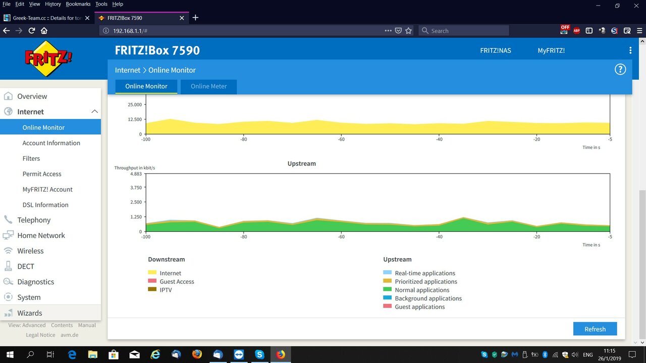Bookmark this page with the star icon
Image resolution: width=646 pixels, height=363 pixels.
pos(408,31)
